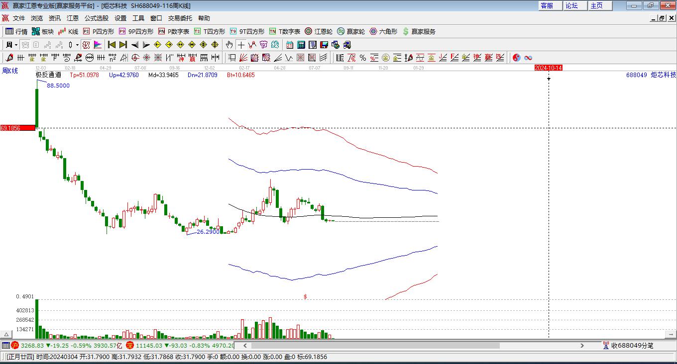Viewport: 677px width, 364px height.
Task: Click the 2024-10-14 date marker
Action: 549,68
